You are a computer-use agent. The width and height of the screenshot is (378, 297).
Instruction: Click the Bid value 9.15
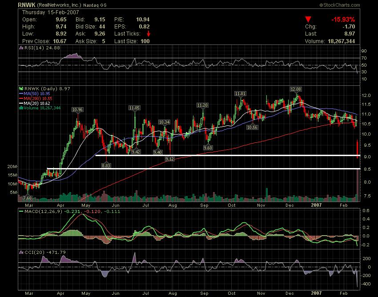pos(100,20)
